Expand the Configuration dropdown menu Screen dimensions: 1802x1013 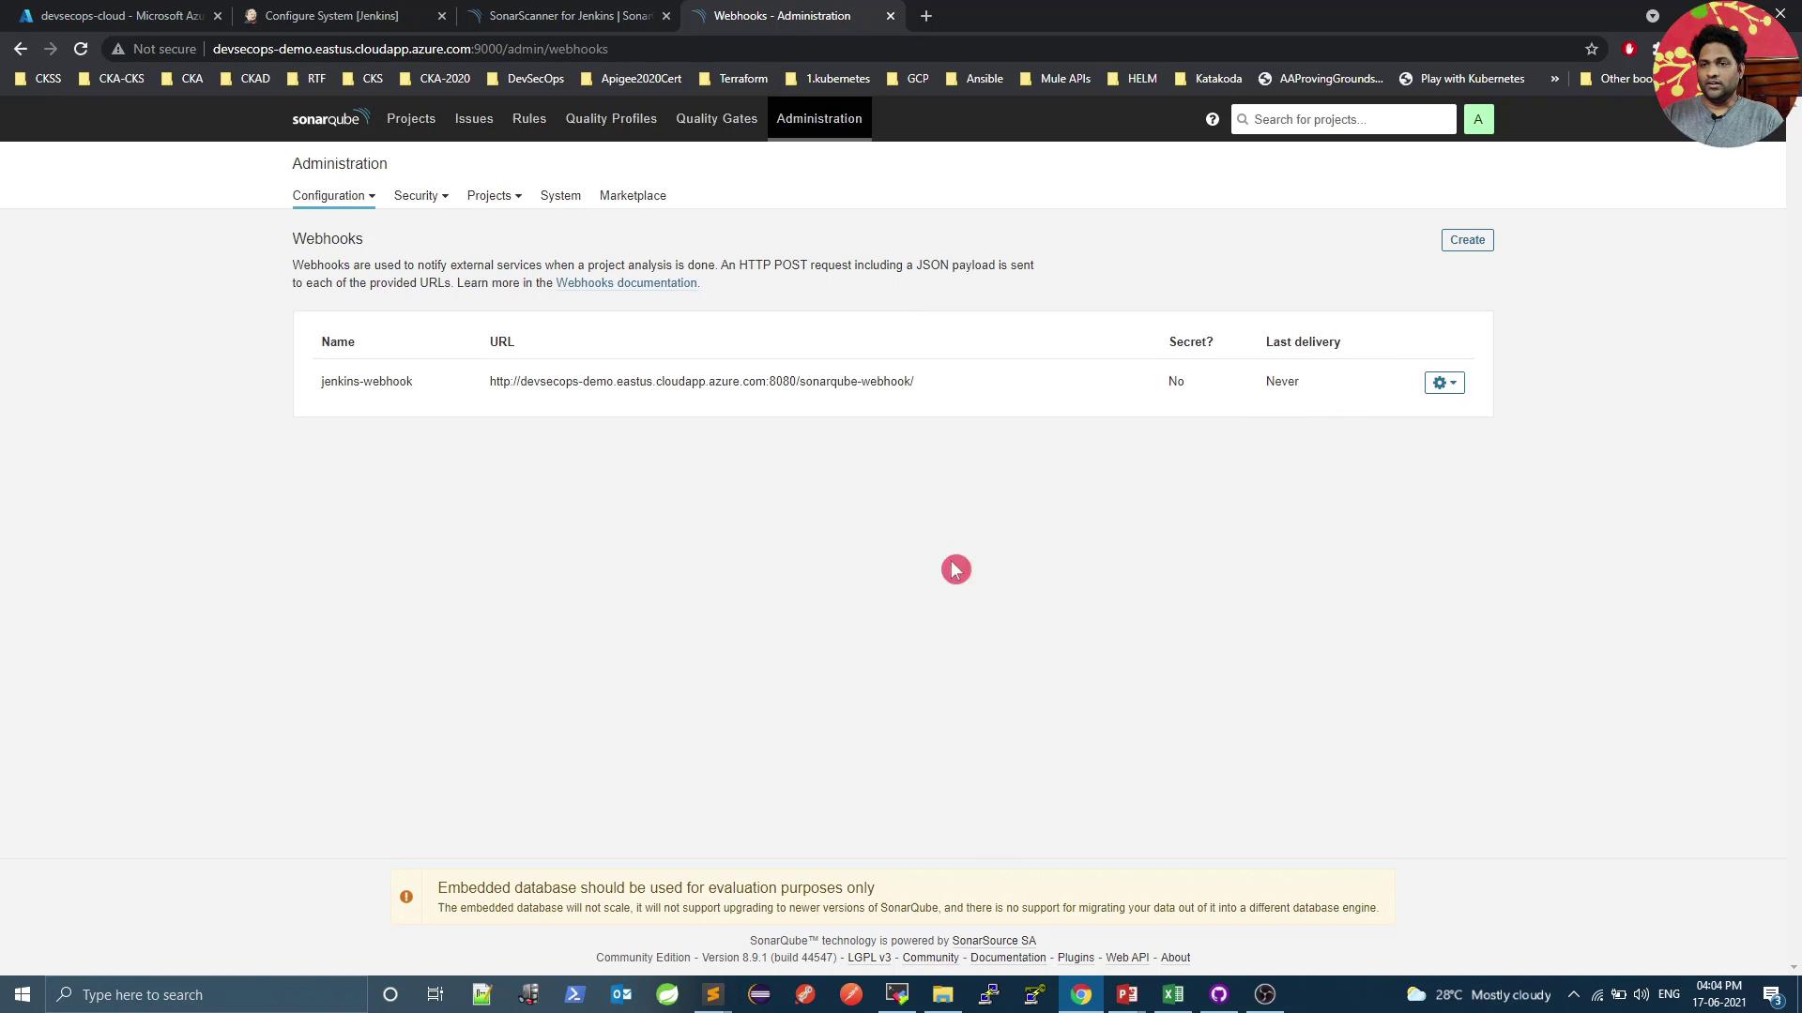[x=333, y=195]
